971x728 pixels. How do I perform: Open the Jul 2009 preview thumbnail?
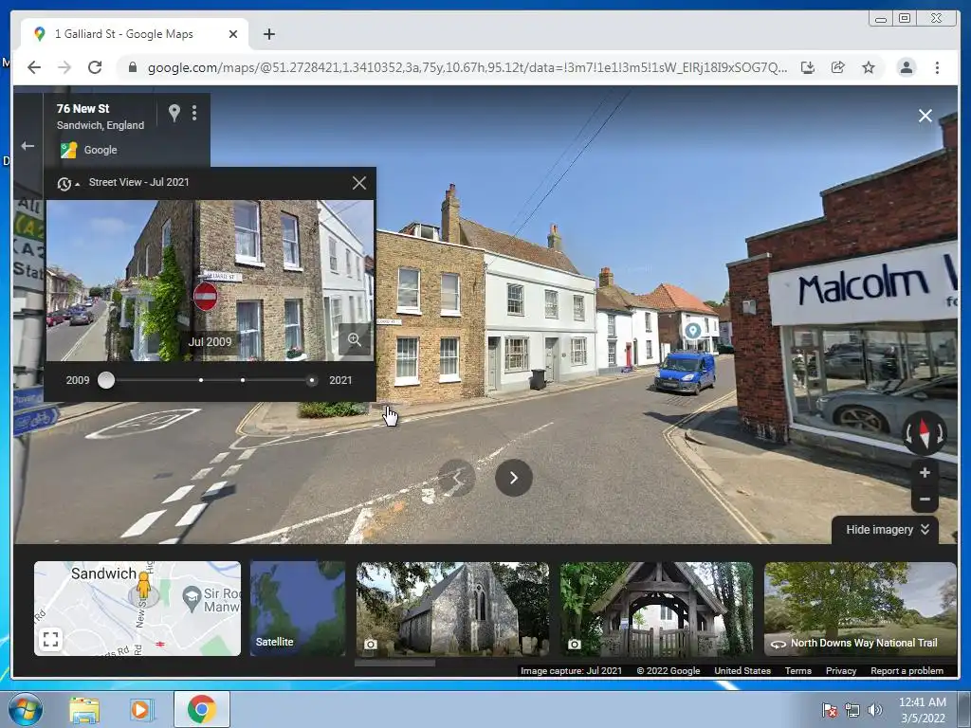pyautogui.click(x=210, y=281)
